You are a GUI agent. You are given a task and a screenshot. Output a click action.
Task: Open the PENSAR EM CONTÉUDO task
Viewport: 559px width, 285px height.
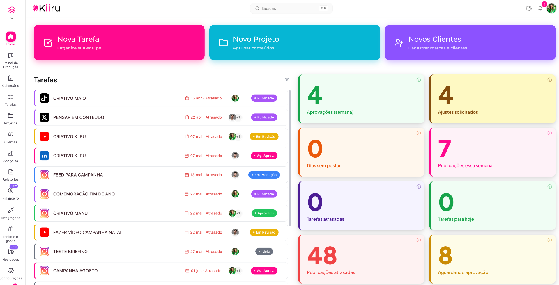161,117
